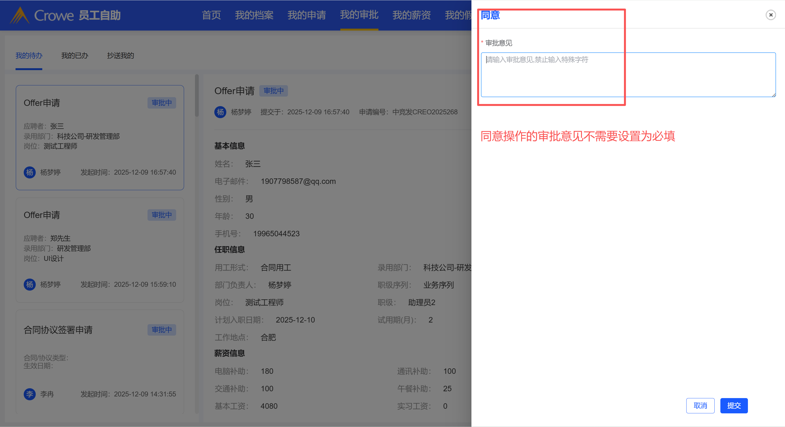Cancel approval with 取消 button

(700, 406)
